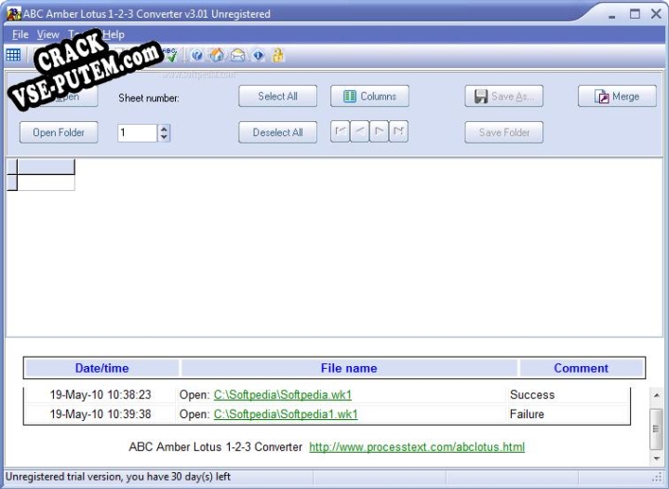This screenshot has height=489, width=669.
Task: Click the Select All button
Action: tap(278, 96)
